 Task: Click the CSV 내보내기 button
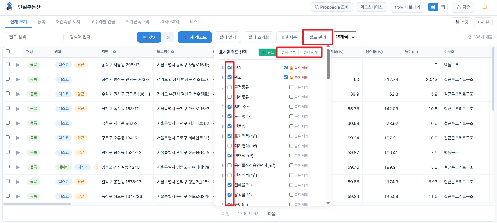[x=407, y=7]
